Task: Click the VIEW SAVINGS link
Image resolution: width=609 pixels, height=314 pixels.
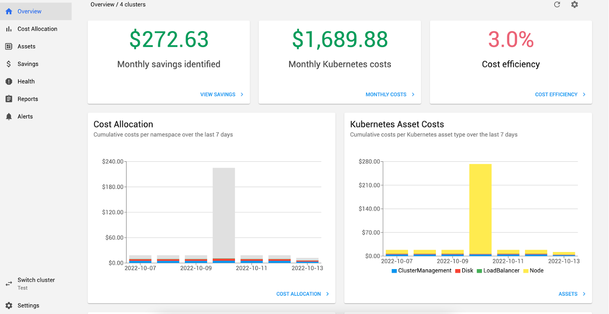Action: tap(218, 94)
